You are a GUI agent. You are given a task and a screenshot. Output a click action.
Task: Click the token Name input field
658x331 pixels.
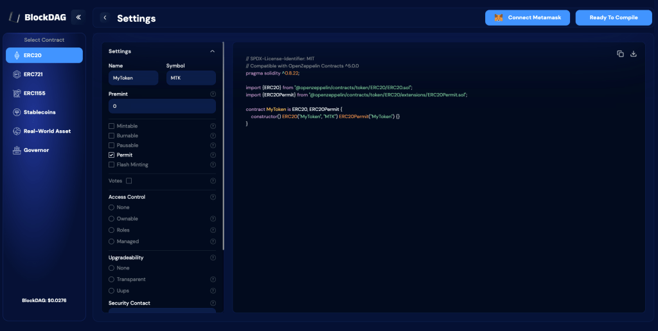point(133,78)
